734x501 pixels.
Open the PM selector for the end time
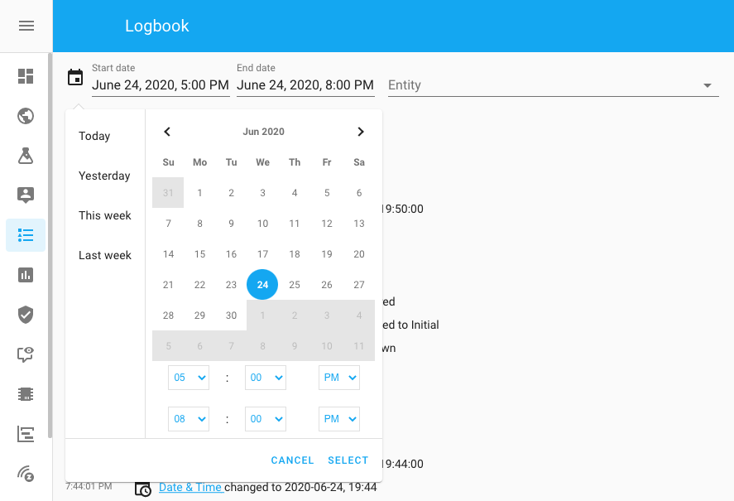pos(338,418)
